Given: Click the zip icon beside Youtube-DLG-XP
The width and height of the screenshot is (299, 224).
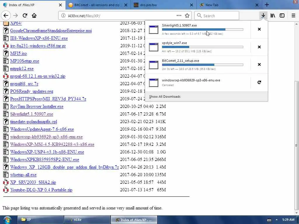Looking at the screenshot, I should pyautogui.click(x=6, y=190).
